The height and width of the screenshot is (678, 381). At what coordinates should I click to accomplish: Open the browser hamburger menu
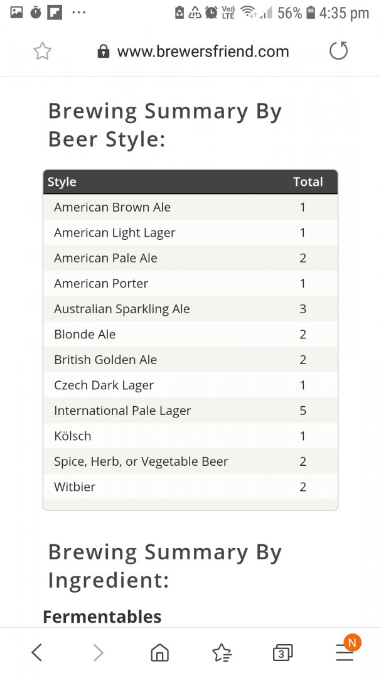point(345,652)
